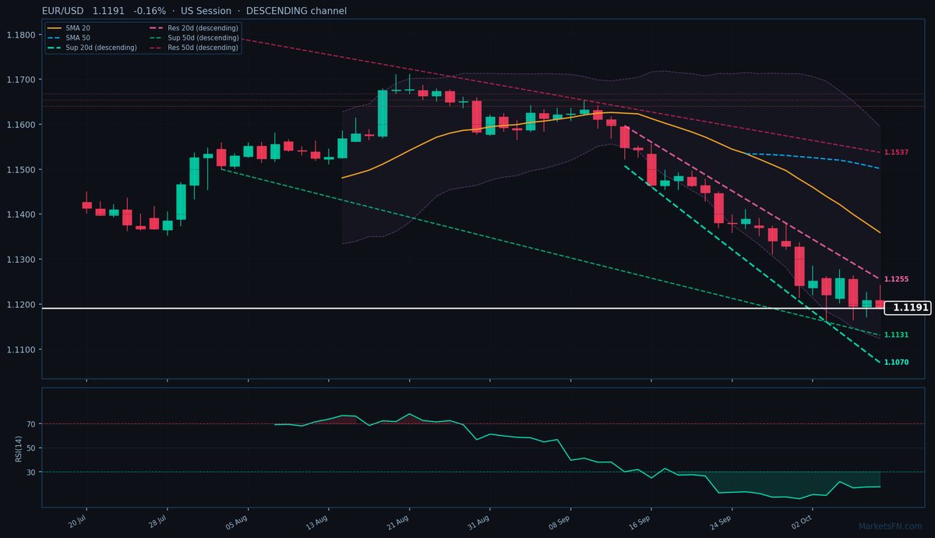Click the 1.1600 price axis label
Image resolution: width=935 pixels, height=538 pixels.
tap(20, 125)
